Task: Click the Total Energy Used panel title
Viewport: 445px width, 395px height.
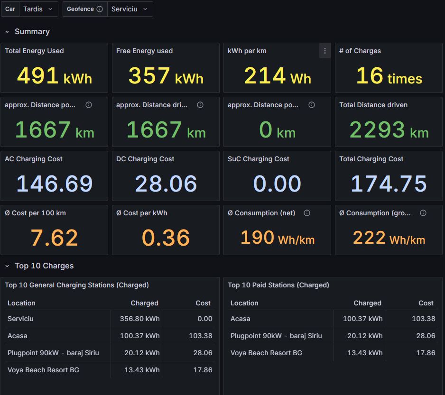Action: click(x=34, y=51)
